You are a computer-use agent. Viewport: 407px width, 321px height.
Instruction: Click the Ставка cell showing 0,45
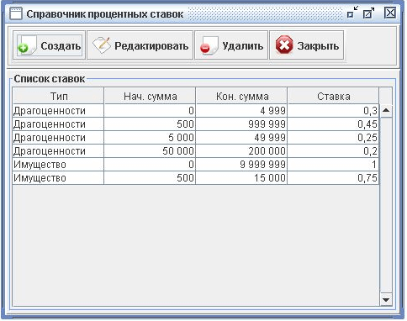(x=333, y=124)
